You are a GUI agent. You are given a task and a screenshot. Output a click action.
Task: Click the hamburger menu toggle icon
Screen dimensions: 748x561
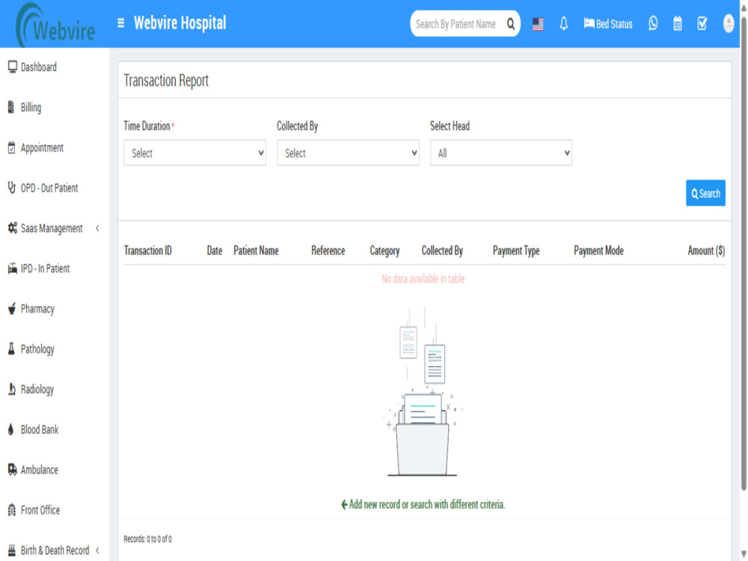click(120, 23)
